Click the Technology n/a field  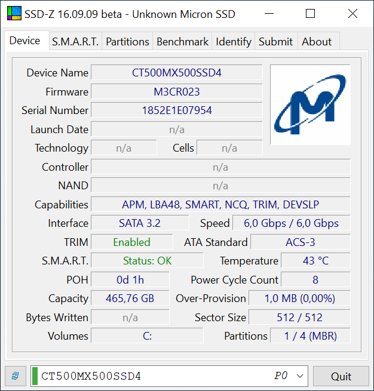click(124, 148)
